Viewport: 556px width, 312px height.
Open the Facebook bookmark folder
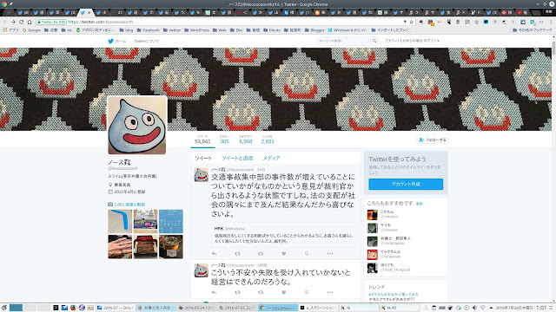[x=149, y=30]
